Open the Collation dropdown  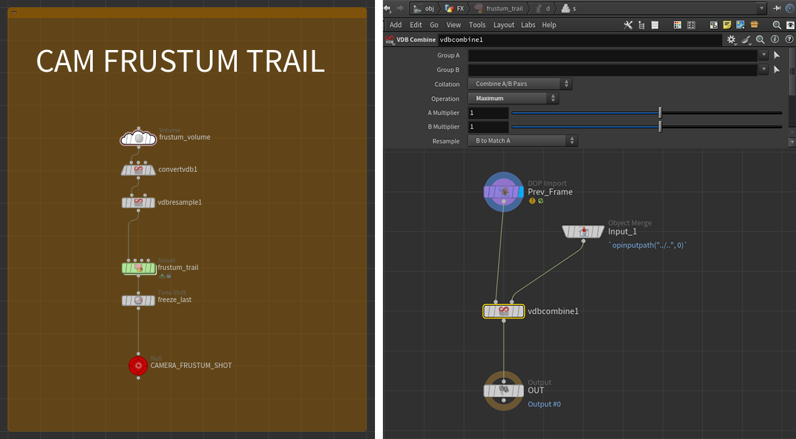tap(520, 84)
